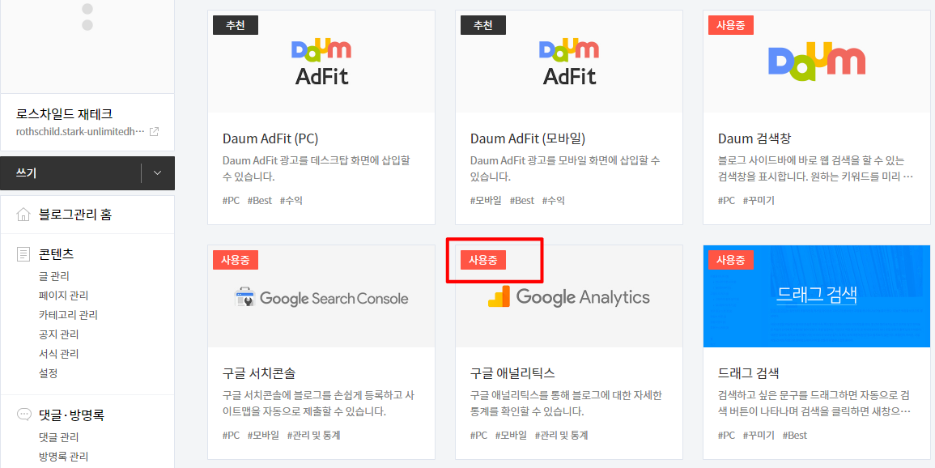Viewport: 935px width, 468px height.
Task: Open 설정 from the contents menu
Action: (50, 372)
